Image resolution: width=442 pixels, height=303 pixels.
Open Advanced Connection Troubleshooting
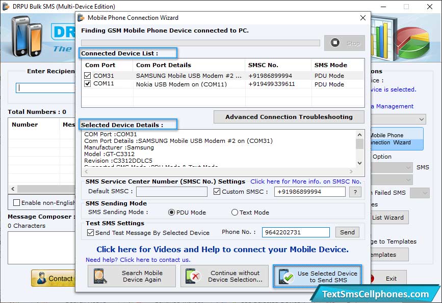289,117
